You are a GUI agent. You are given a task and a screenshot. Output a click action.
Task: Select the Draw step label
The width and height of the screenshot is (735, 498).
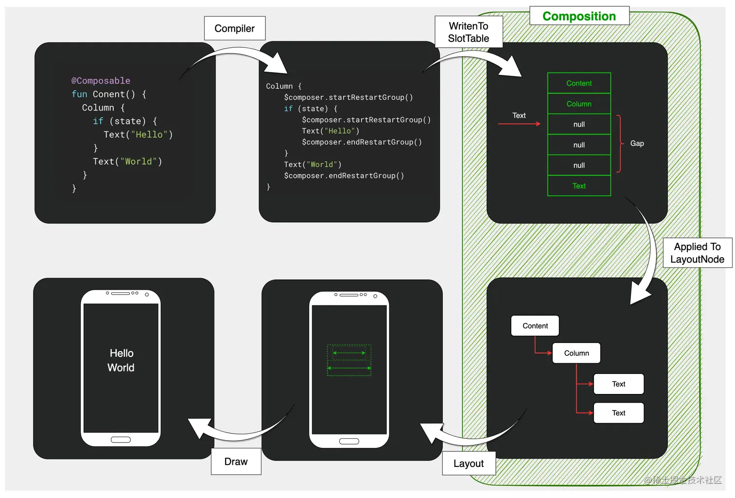236,462
